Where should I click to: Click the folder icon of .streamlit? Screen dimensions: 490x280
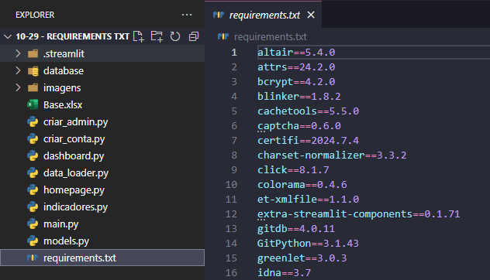click(x=33, y=53)
